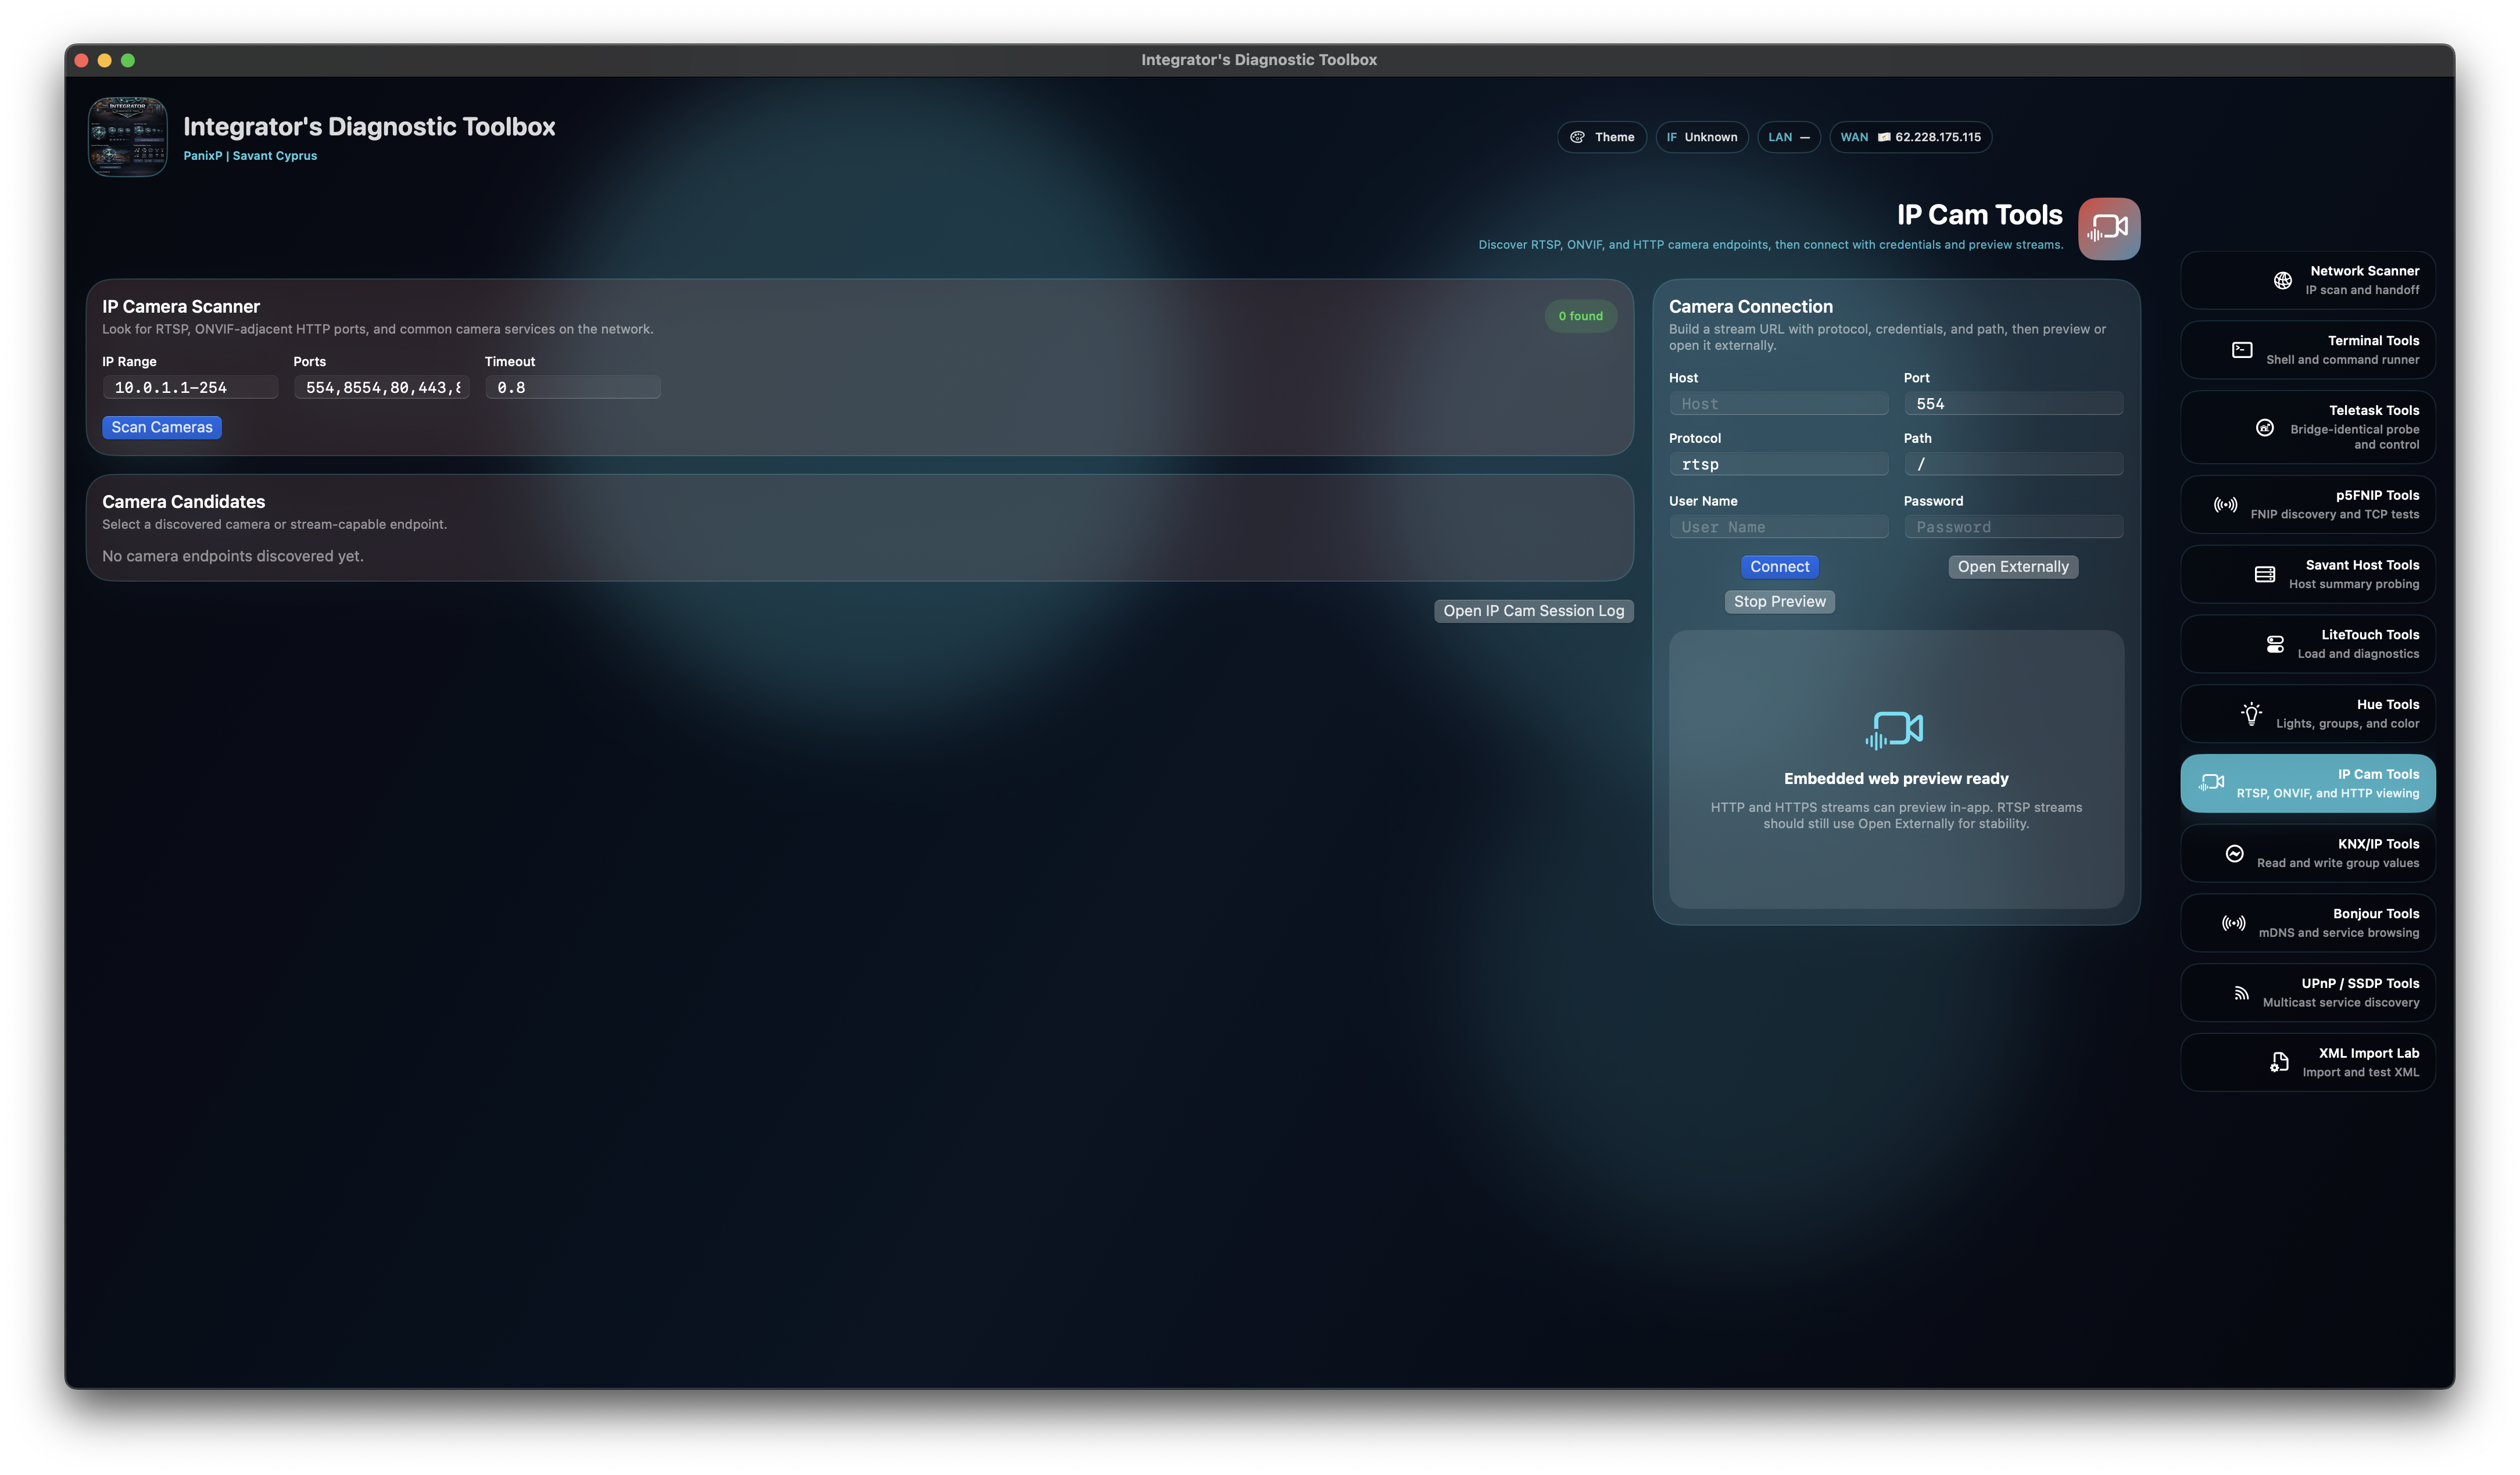Click the IP Range text field
The height and width of the screenshot is (1475, 2520).
pyautogui.click(x=190, y=388)
